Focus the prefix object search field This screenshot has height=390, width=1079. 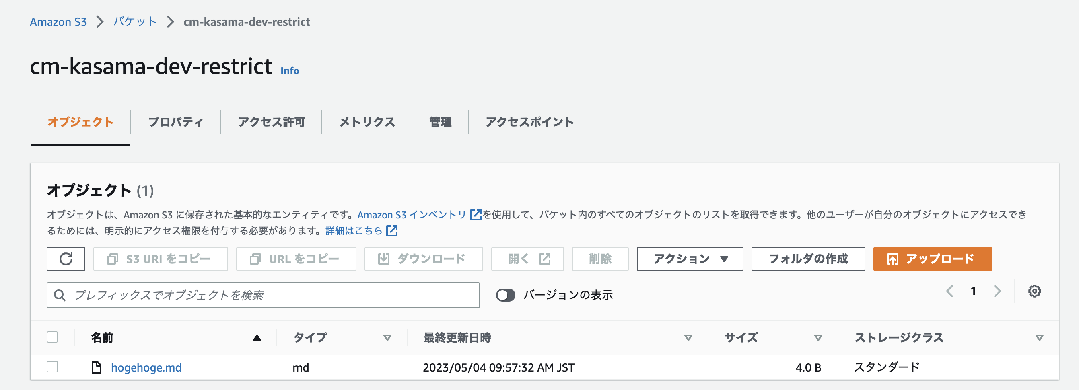(263, 295)
